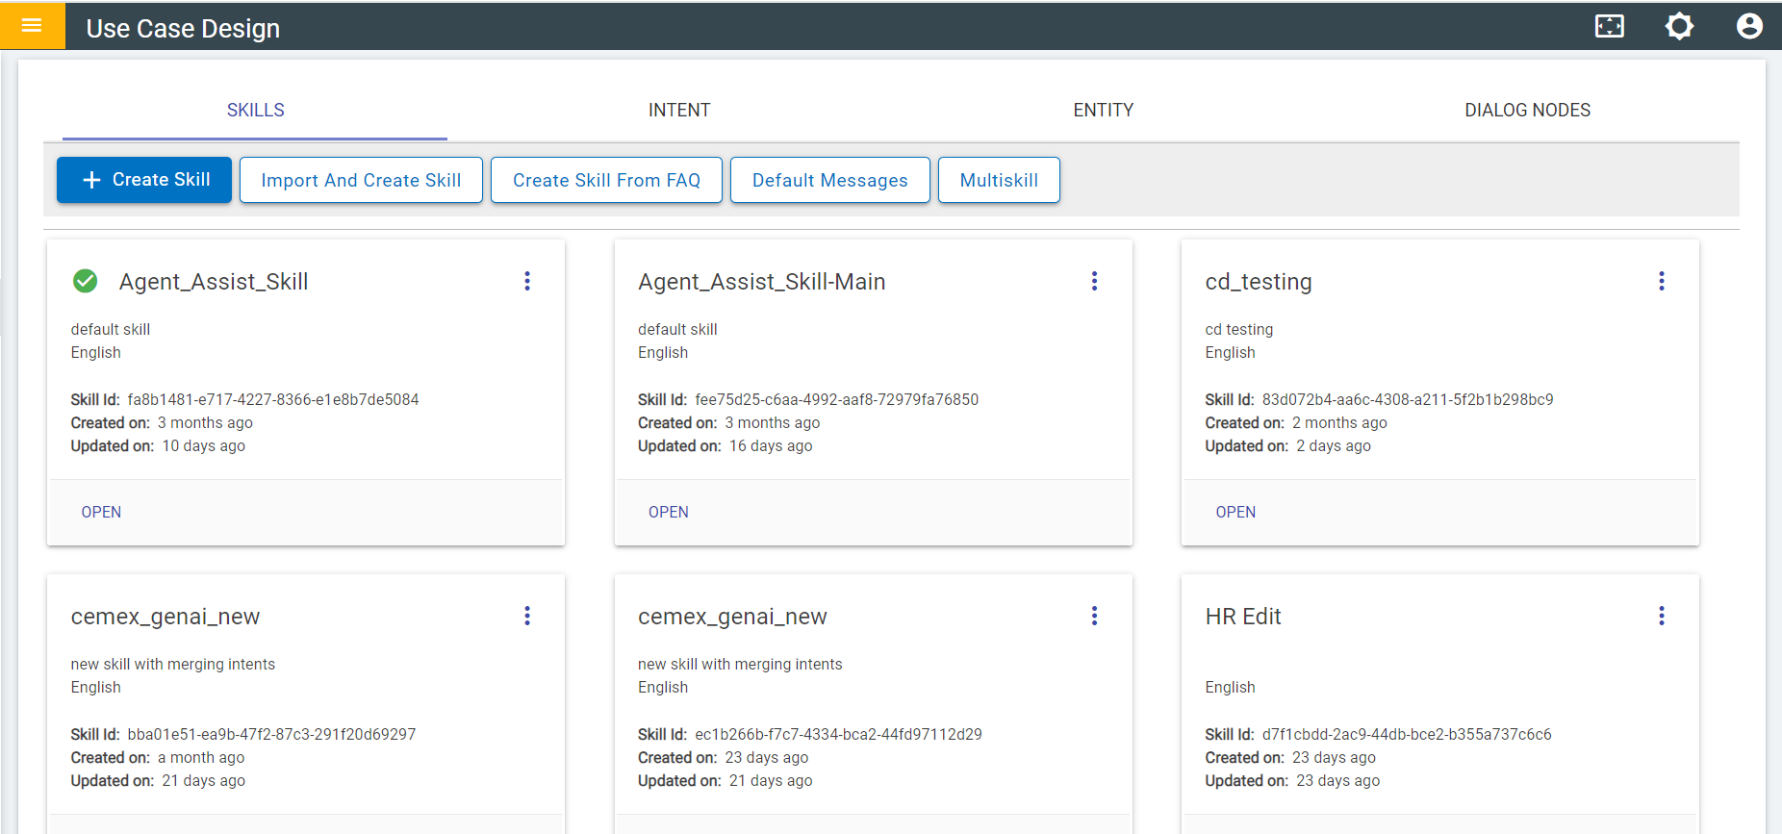This screenshot has height=834, width=1782.
Task: Open three-dot menu for cd_testing card
Action: tap(1661, 281)
